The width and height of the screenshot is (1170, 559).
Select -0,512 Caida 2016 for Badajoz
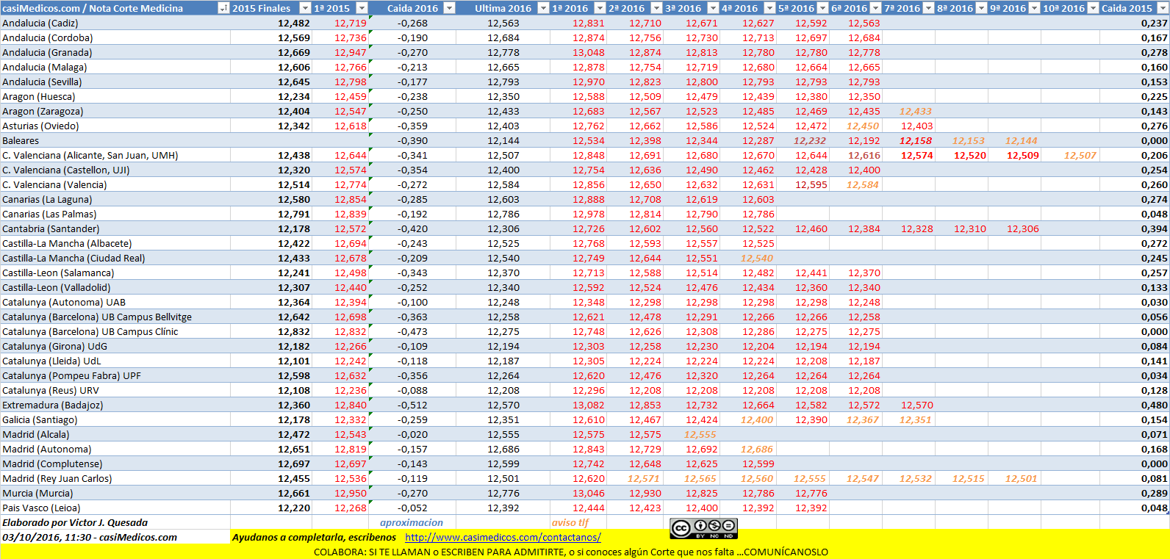click(x=412, y=405)
